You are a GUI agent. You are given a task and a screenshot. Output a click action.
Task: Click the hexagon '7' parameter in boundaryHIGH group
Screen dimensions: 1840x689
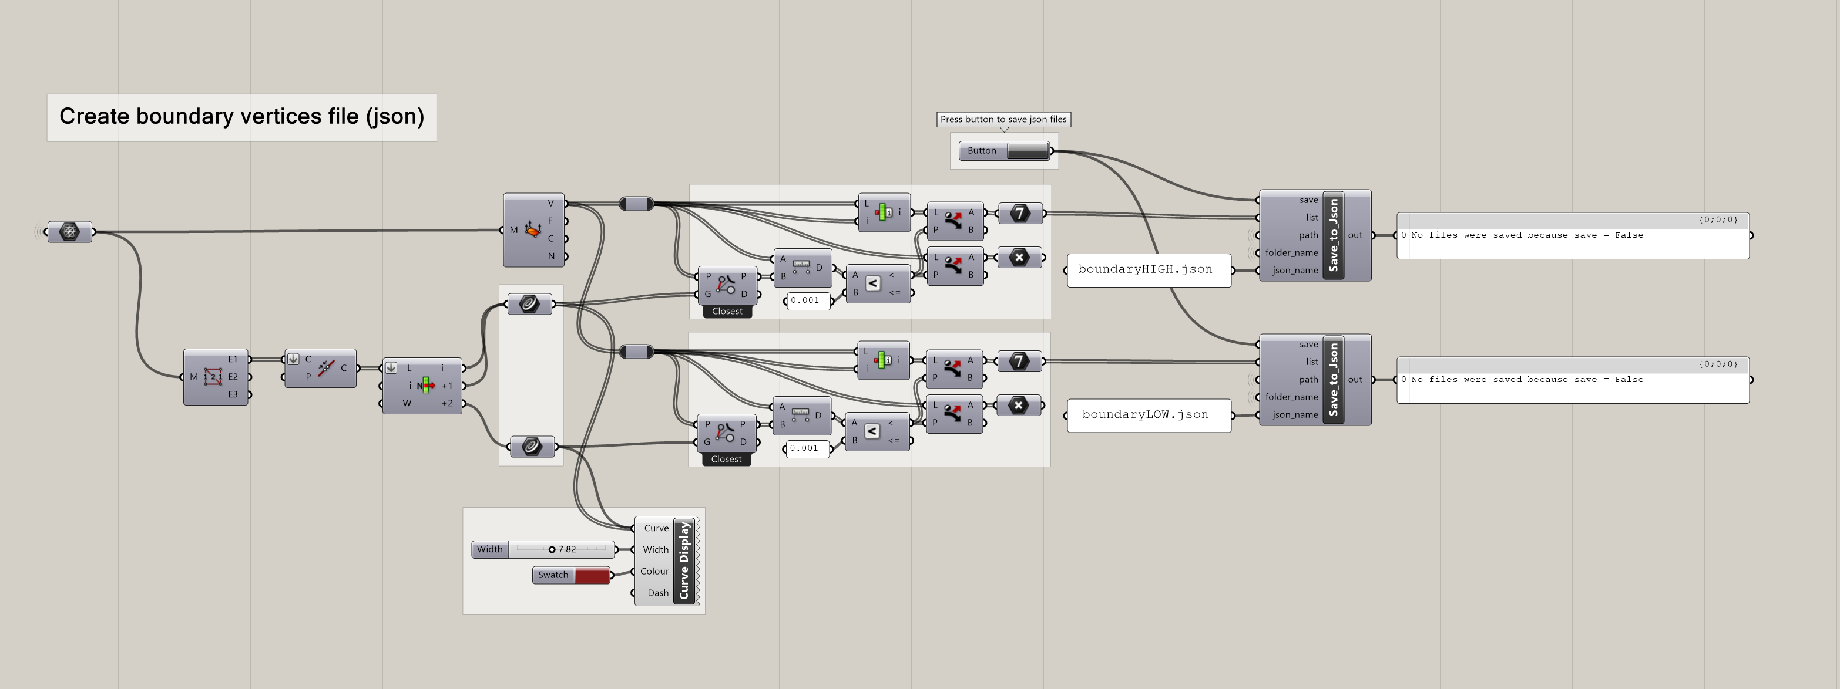tap(1020, 212)
